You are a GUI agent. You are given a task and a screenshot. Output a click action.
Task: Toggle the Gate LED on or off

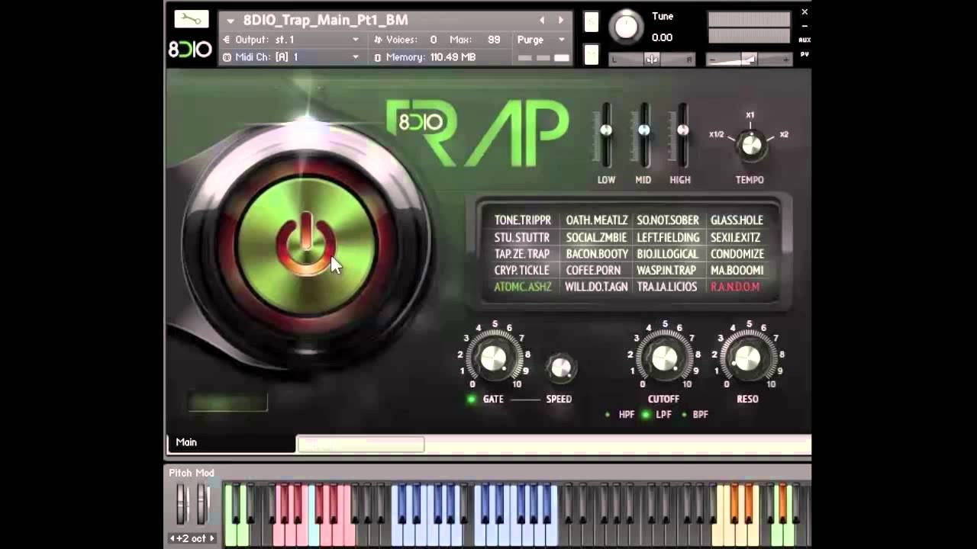coord(471,399)
